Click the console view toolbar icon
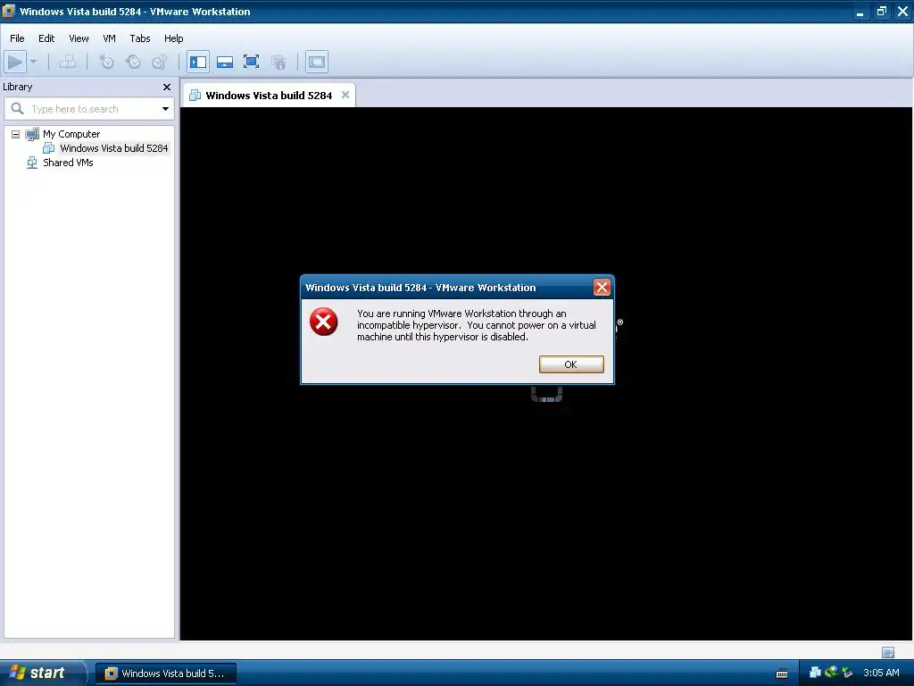The width and height of the screenshot is (914, 686). [317, 62]
